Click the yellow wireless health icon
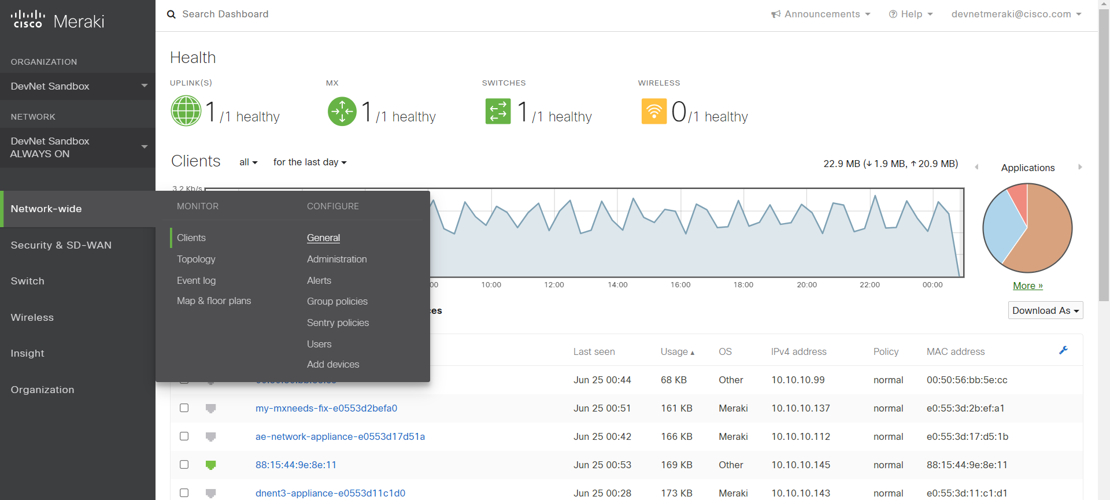Image resolution: width=1110 pixels, height=500 pixels. pyautogui.click(x=654, y=111)
